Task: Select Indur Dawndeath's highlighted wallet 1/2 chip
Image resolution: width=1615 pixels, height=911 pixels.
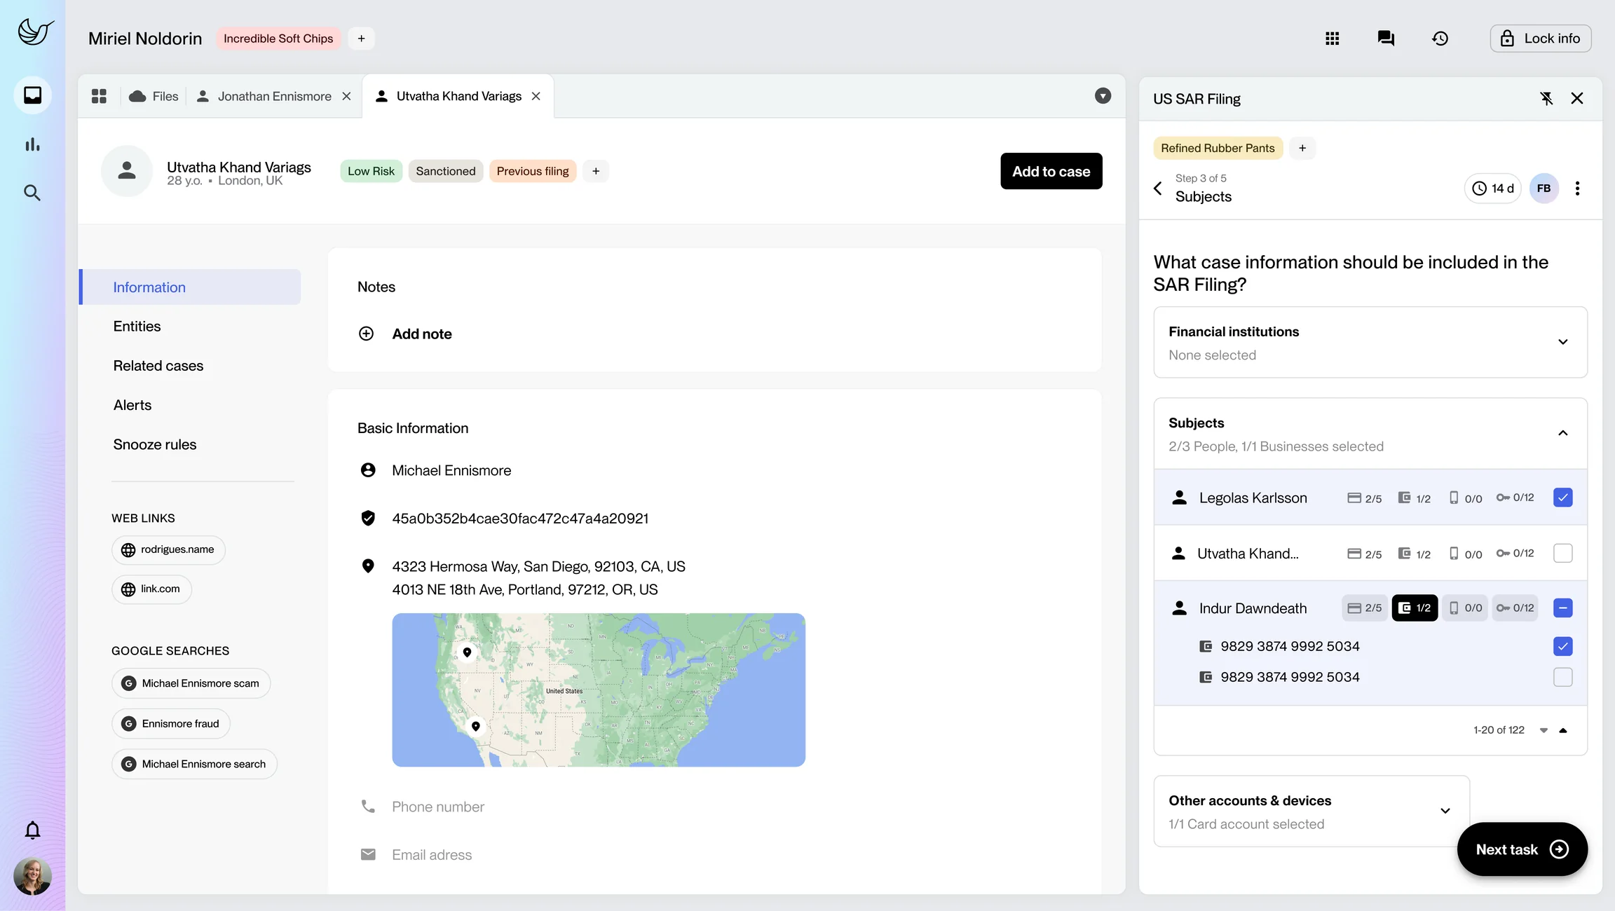Action: pos(1415,608)
